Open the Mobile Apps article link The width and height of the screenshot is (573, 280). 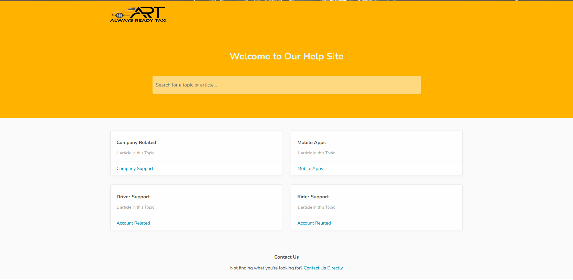[310, 168]
